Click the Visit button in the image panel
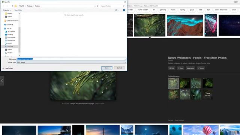Viewport: 240px width, 135px height. (172, 68)
